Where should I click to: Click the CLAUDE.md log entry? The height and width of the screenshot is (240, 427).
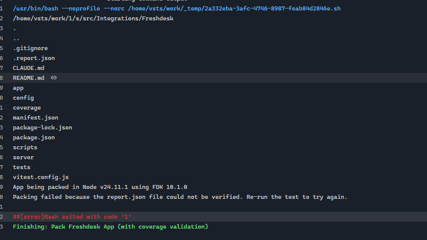pyautogui.click(x=28, y=68)
